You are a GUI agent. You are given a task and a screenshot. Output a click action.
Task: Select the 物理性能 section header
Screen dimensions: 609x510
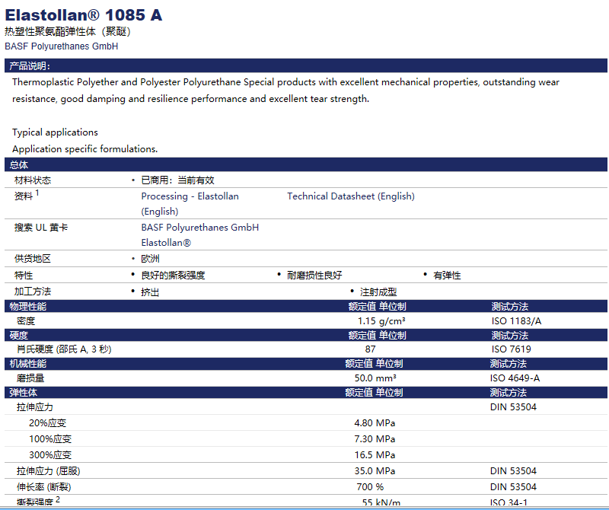point(306,307)
